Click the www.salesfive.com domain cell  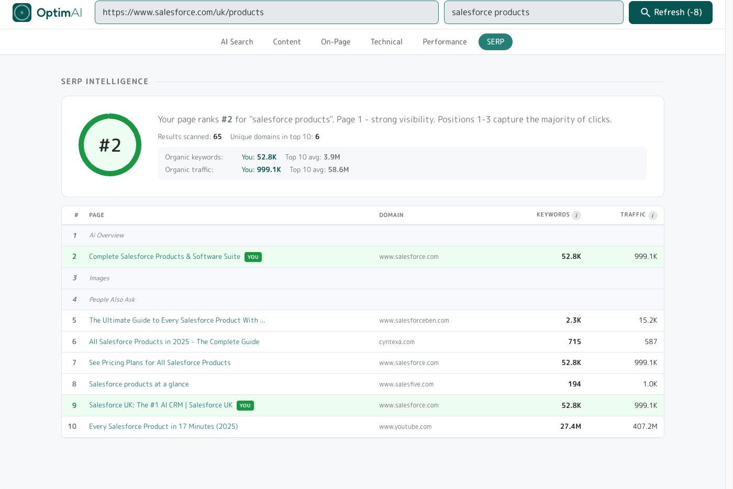tap(406, 384)
